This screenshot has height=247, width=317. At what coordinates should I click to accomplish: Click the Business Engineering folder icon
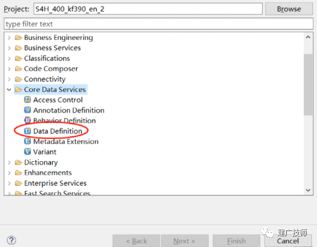coord(18,37)
